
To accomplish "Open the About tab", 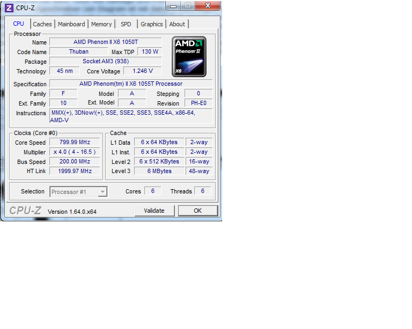I will 177,24.
